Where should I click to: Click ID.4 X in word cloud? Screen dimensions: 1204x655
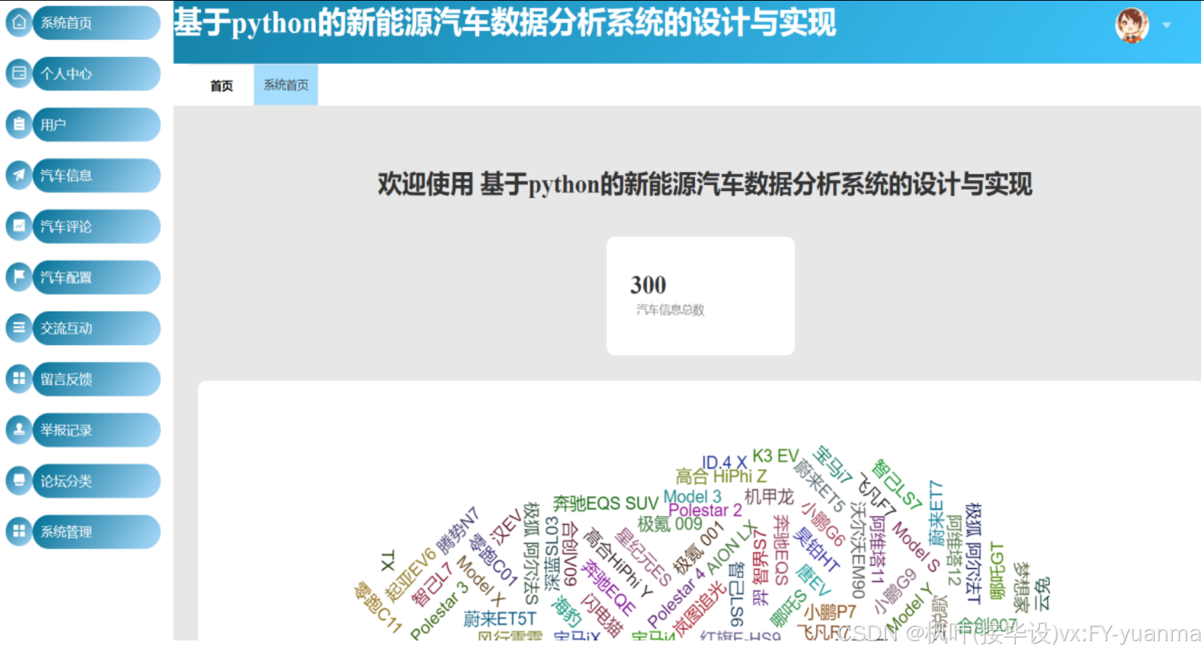coord(724,463)
